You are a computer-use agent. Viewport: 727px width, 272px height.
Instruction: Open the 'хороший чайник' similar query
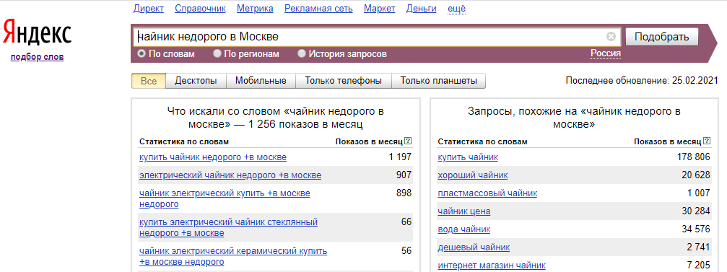[472, 175]
